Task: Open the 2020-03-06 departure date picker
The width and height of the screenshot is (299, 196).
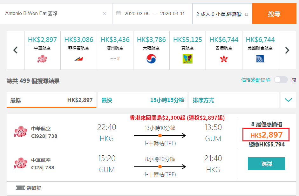Action: [x=137, y=14]
